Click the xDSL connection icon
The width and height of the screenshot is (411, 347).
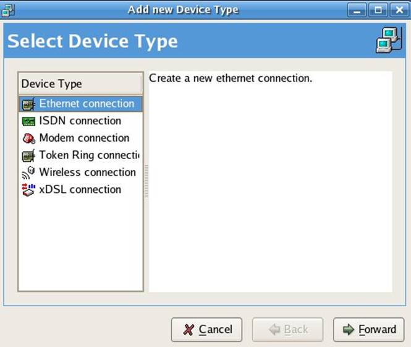[x=28, y=190]
